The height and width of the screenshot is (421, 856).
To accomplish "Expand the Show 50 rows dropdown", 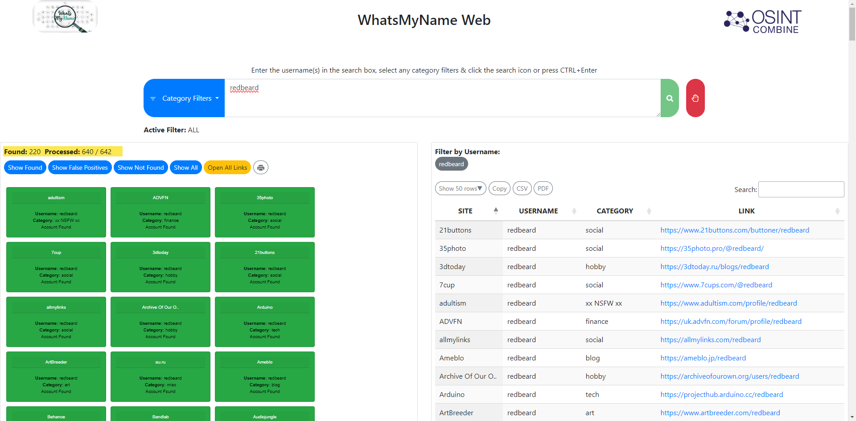I will (x=461, y=188).
